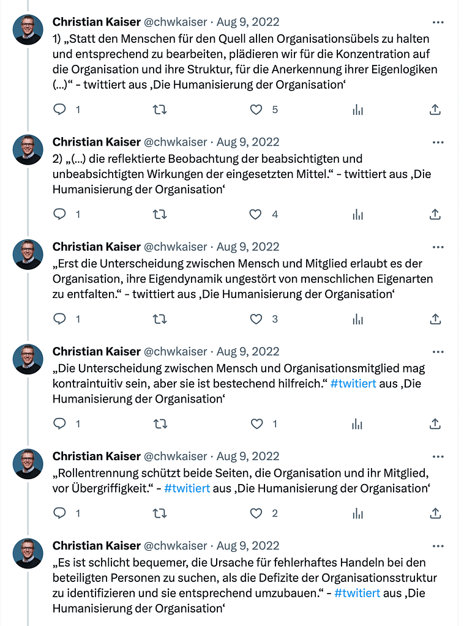
Task: Share the tweet about "kontraintuitiv" distinction
Action: tap(435, 423)
